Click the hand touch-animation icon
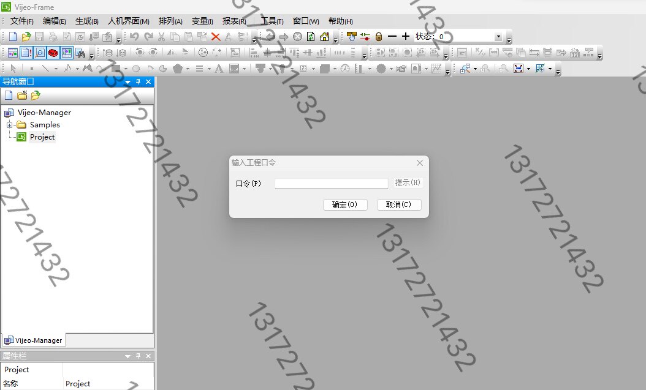 351,37
